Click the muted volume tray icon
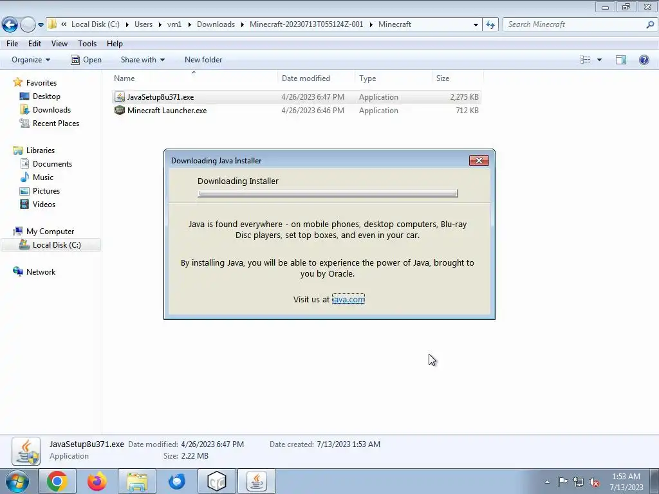 (594, 482)
